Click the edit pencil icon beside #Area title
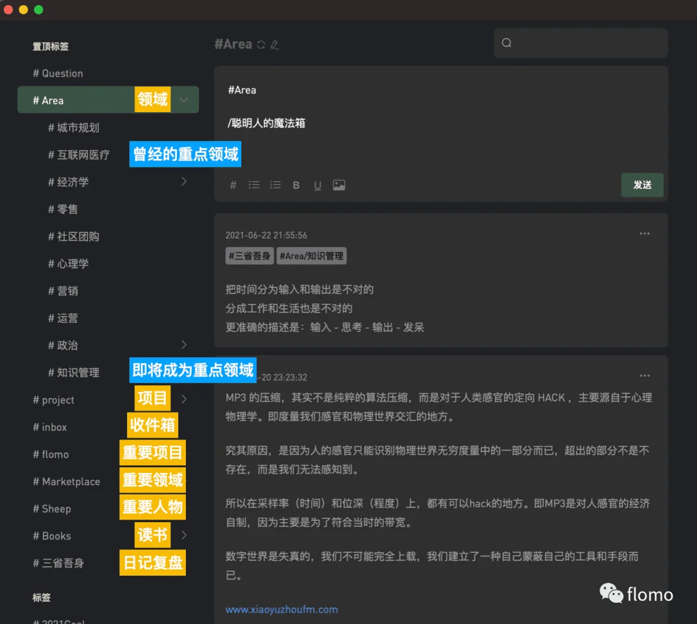This screenshot has width=697, height=624. (x=275, y=44)
